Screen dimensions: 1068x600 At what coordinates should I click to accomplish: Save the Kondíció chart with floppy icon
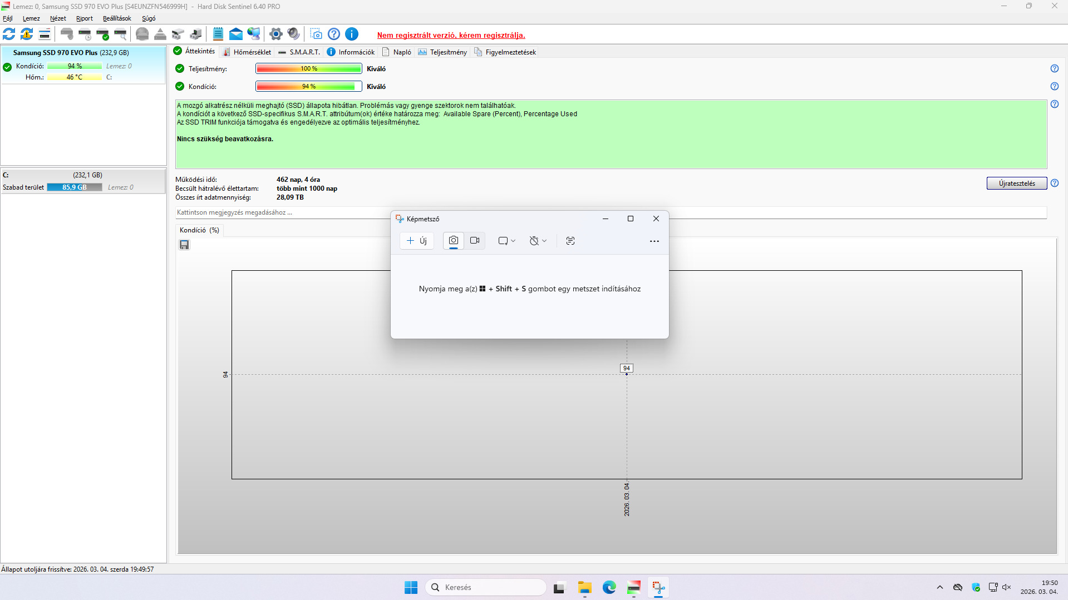[x=184, y=245]
